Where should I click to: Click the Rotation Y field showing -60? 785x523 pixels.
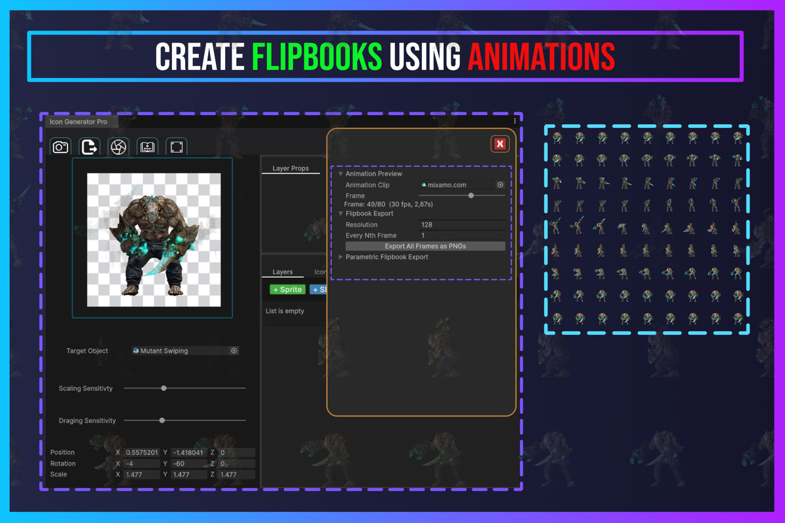pos(190,464)
